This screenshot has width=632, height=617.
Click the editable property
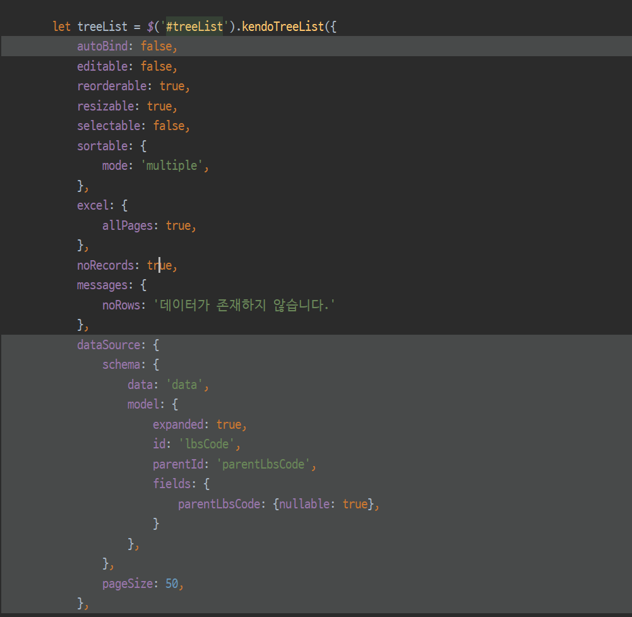[102, 66]
